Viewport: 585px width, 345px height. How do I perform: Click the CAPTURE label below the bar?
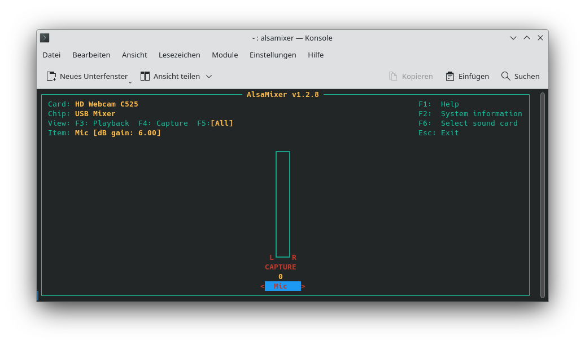coord(280,267)
